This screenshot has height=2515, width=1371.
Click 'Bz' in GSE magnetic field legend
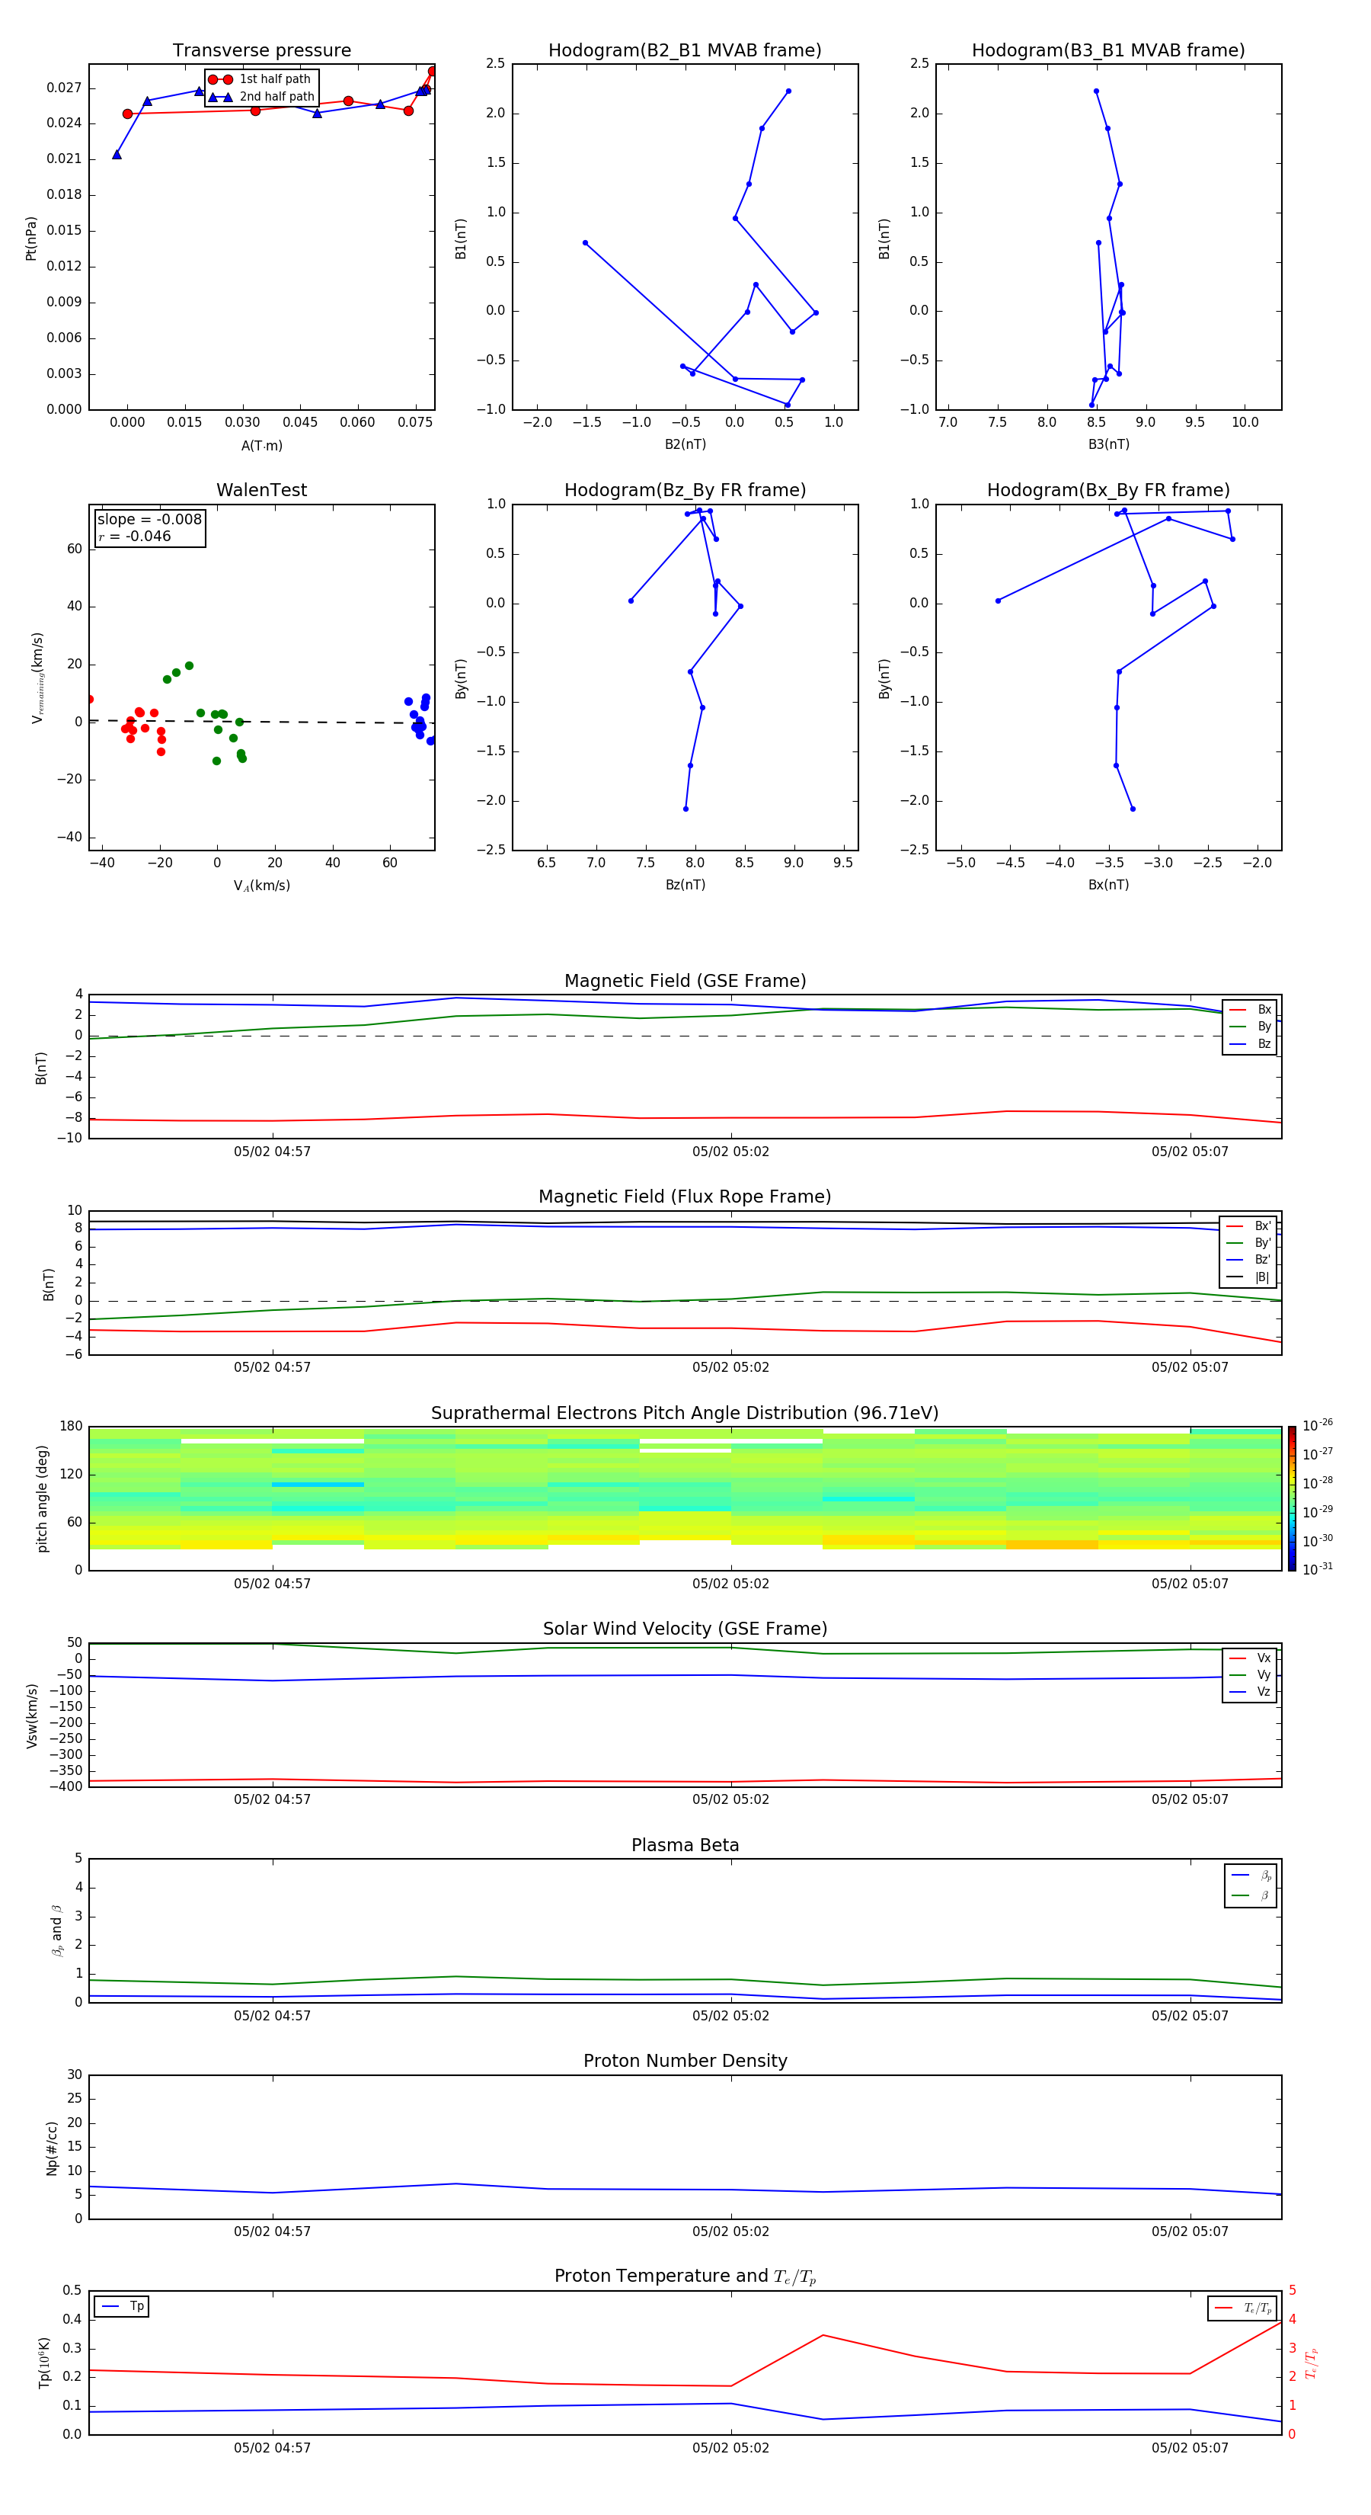1250,1045
